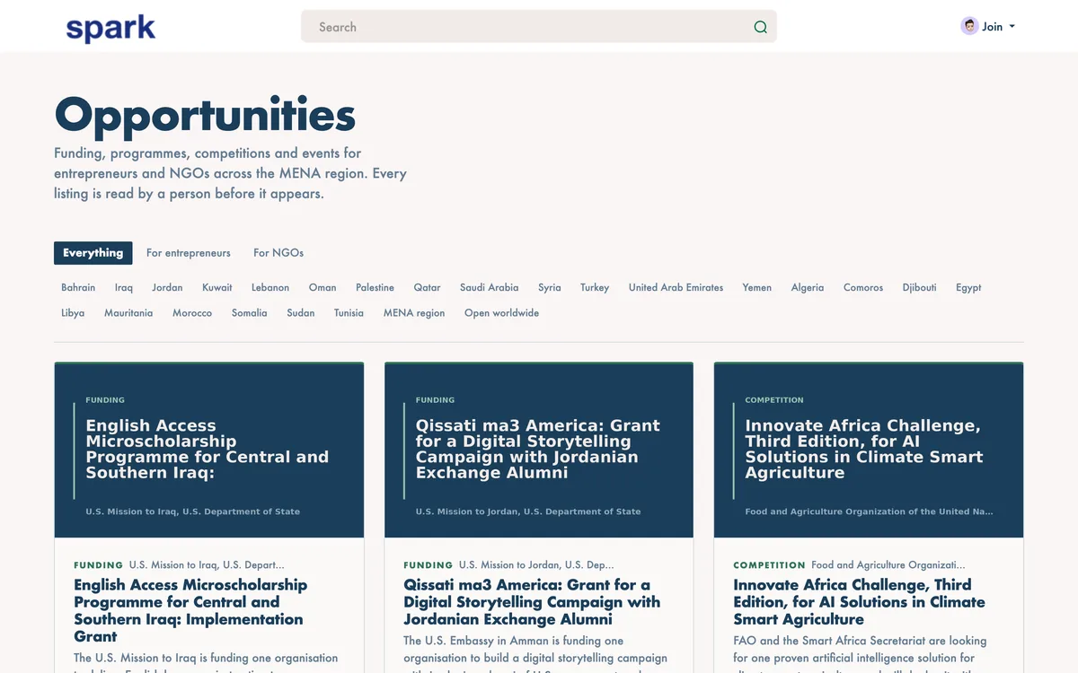Filter by Saudi Arabia

pos(490,288)
